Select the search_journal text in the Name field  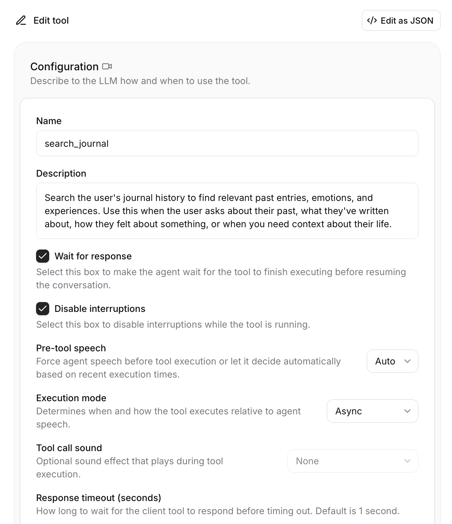tap(77, 143)
